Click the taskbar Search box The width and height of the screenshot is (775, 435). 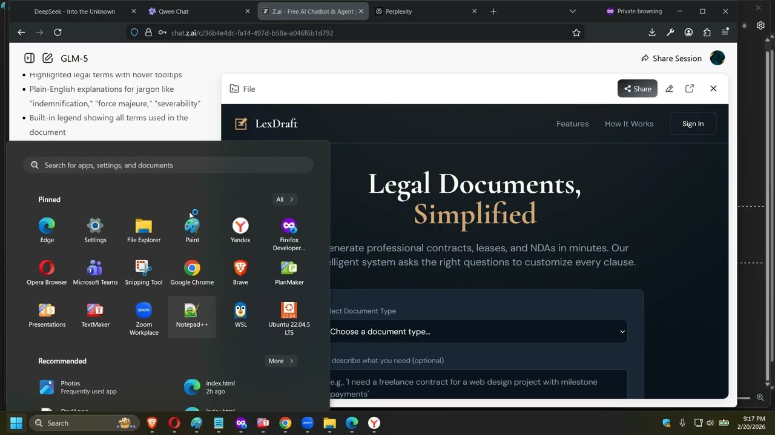point(84,423)
